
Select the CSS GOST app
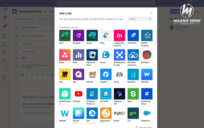(x=106, y=94)
